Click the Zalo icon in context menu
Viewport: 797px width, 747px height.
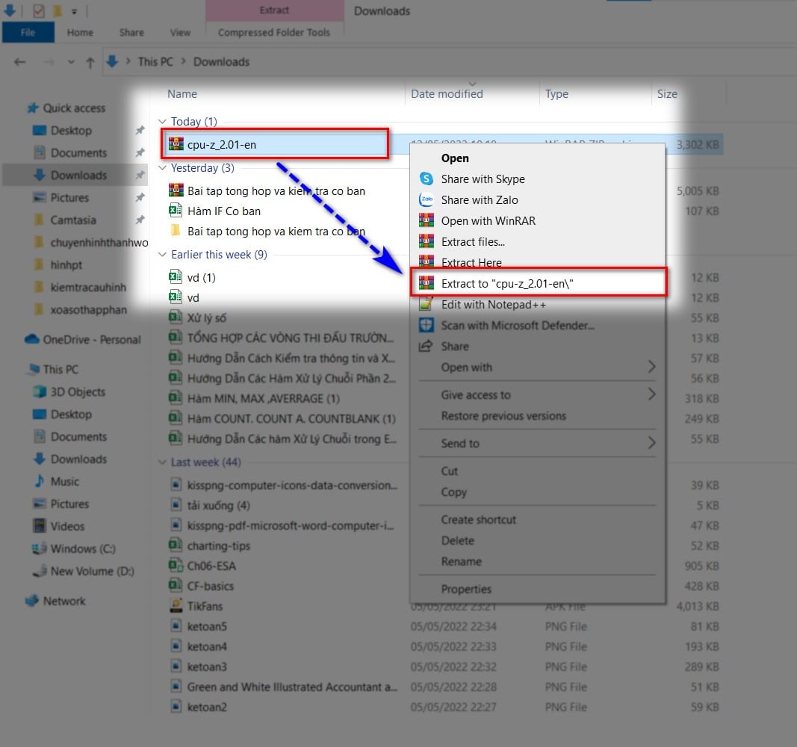click(426, 199)
